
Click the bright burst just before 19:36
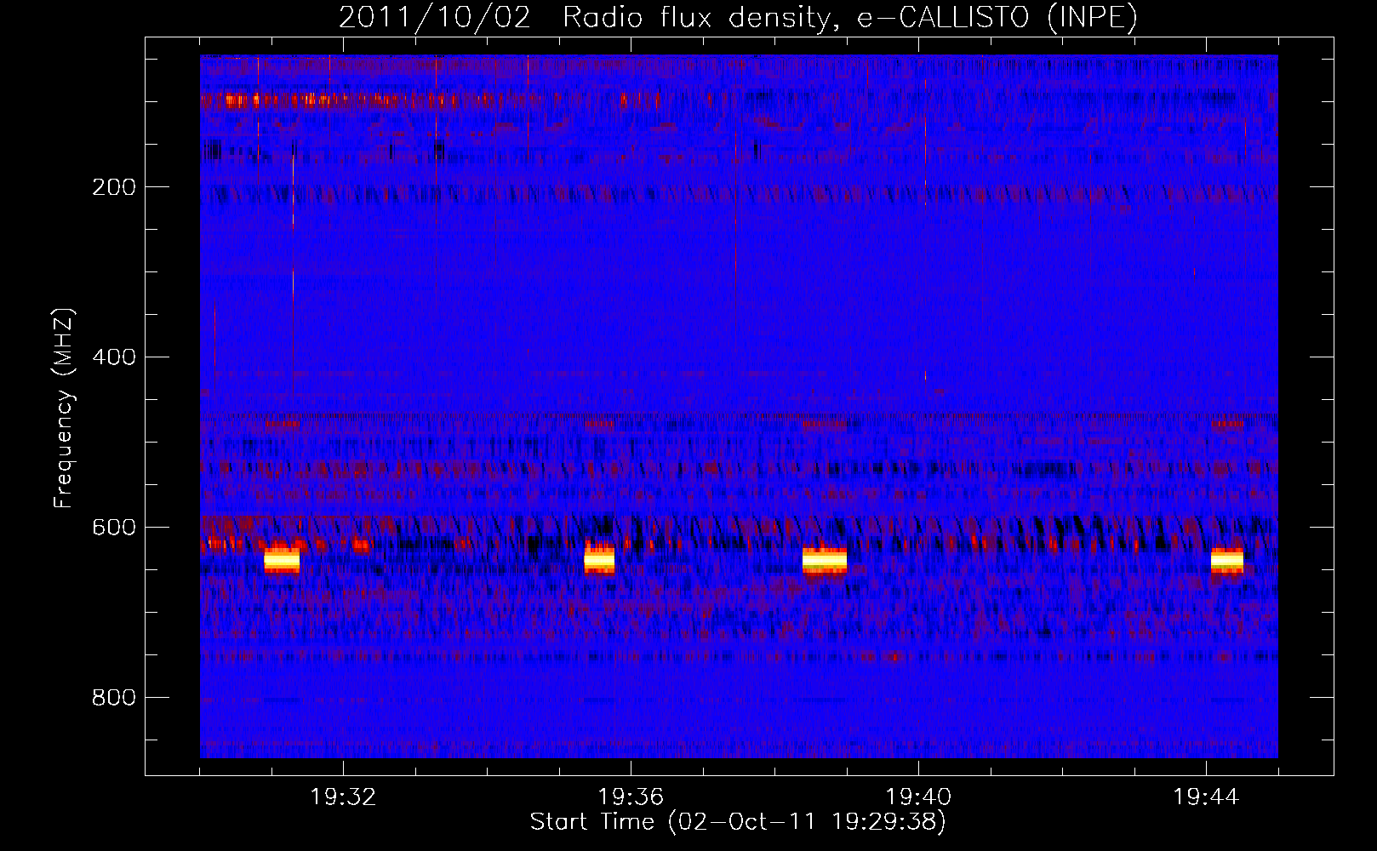599,560
